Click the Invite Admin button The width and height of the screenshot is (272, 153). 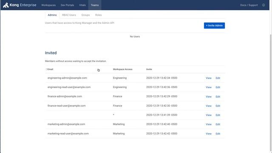(x=214, y=25)
